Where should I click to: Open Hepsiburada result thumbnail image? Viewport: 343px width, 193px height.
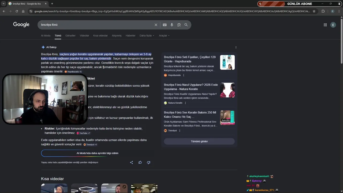click(227, 62)
